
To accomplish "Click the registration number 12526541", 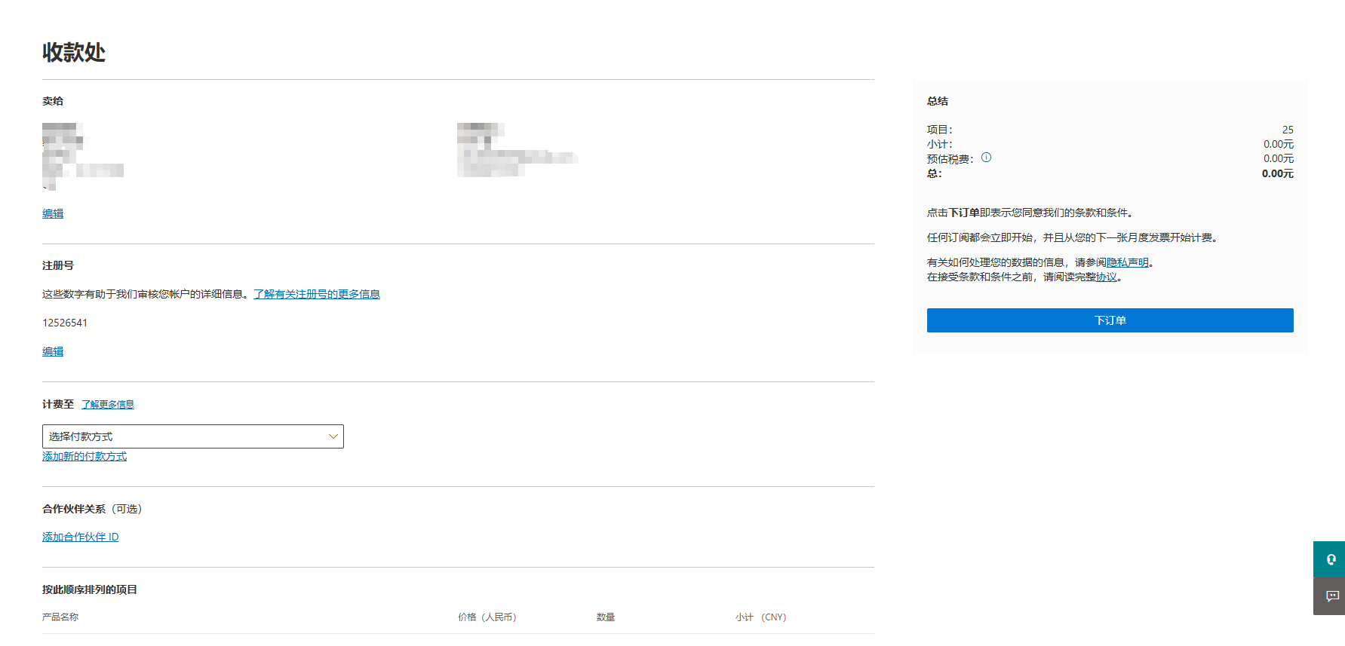I will point(65,323).
